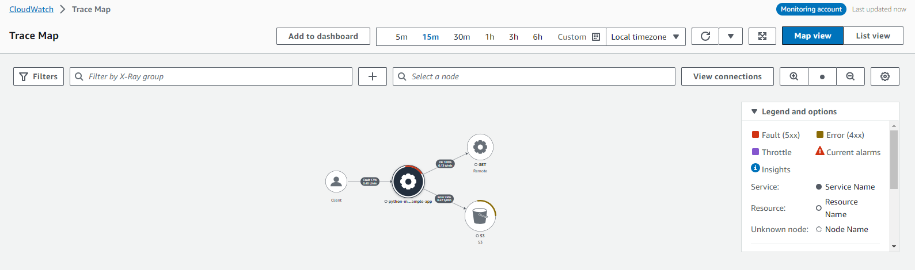This screenshot has height=270, width=915.
Task: Click the Resource Name legend circle
Action: (x=819, y=208)
